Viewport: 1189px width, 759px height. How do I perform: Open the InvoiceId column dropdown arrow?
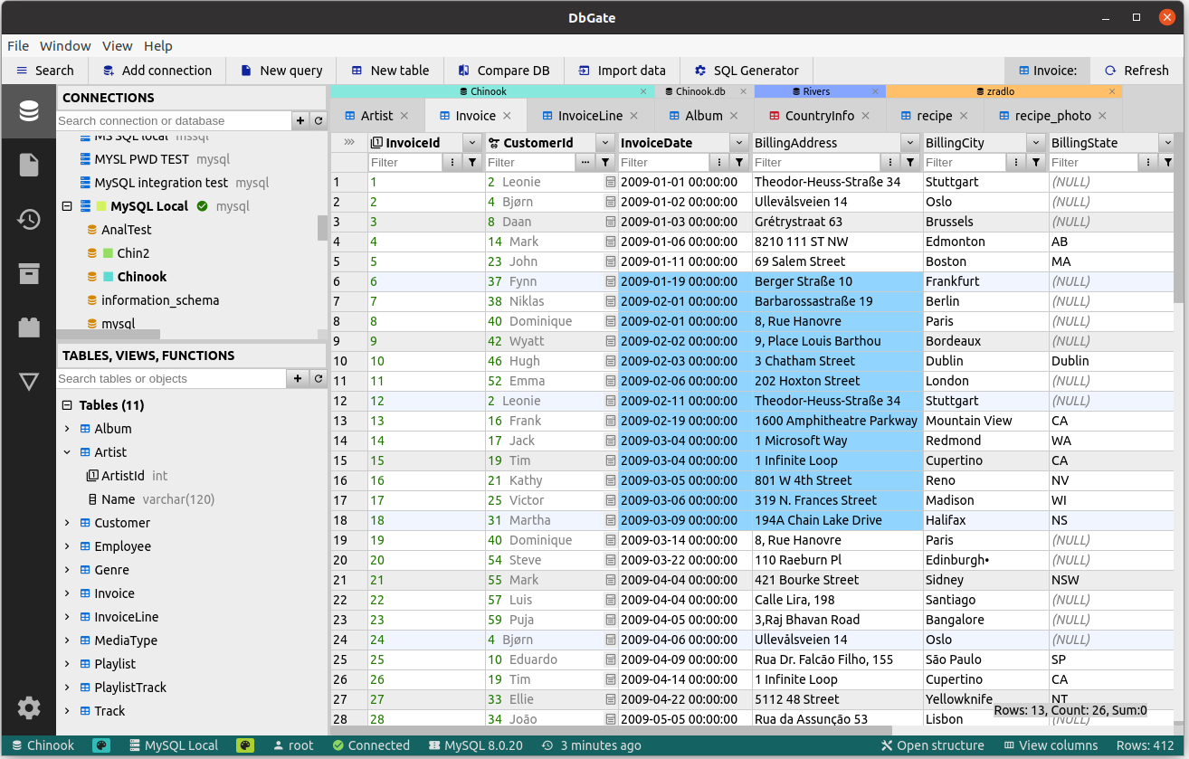tap(471, 143)
